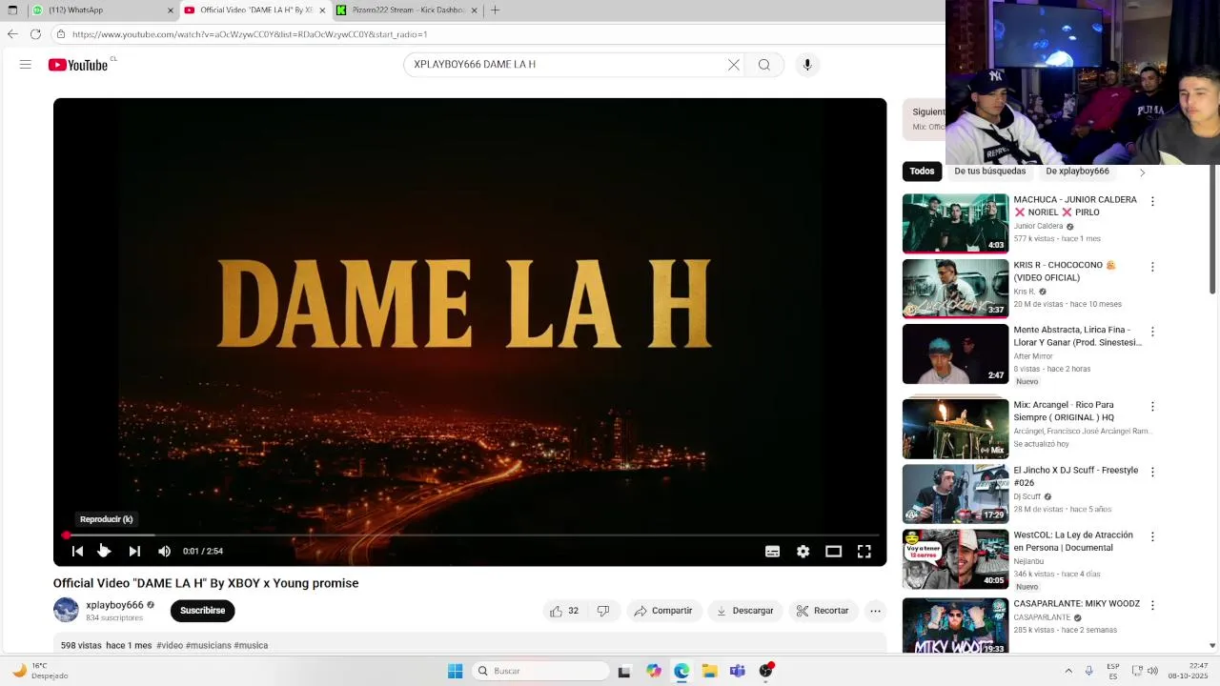Click the #video hashtag link
Image resolution: width=1220 pixels, height=686 pixels.
pyautogui.click(x=169, y=645)
